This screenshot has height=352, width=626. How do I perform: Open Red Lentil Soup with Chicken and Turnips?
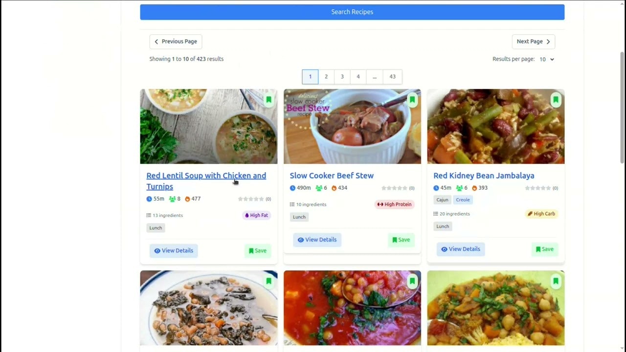coord(206,176)
